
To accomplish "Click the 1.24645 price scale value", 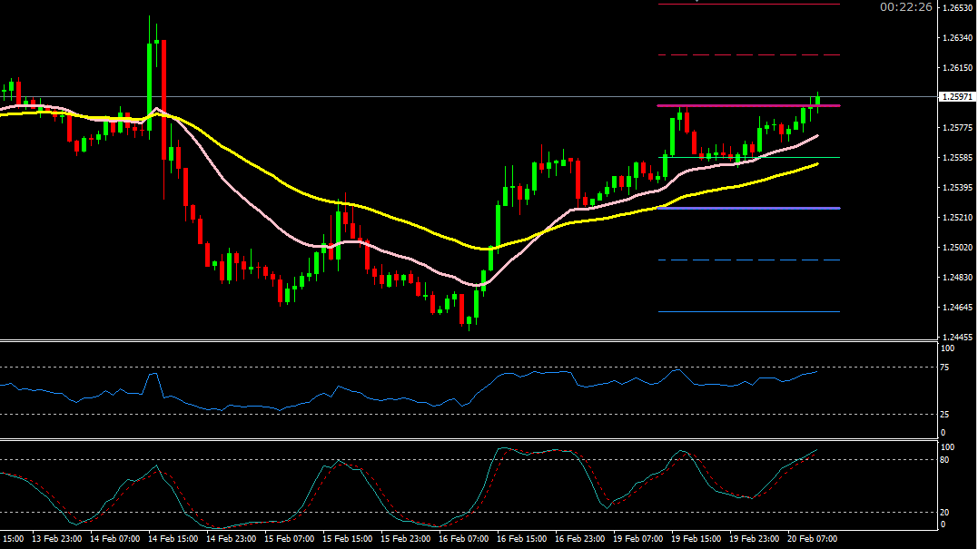I will coord(957,307).
